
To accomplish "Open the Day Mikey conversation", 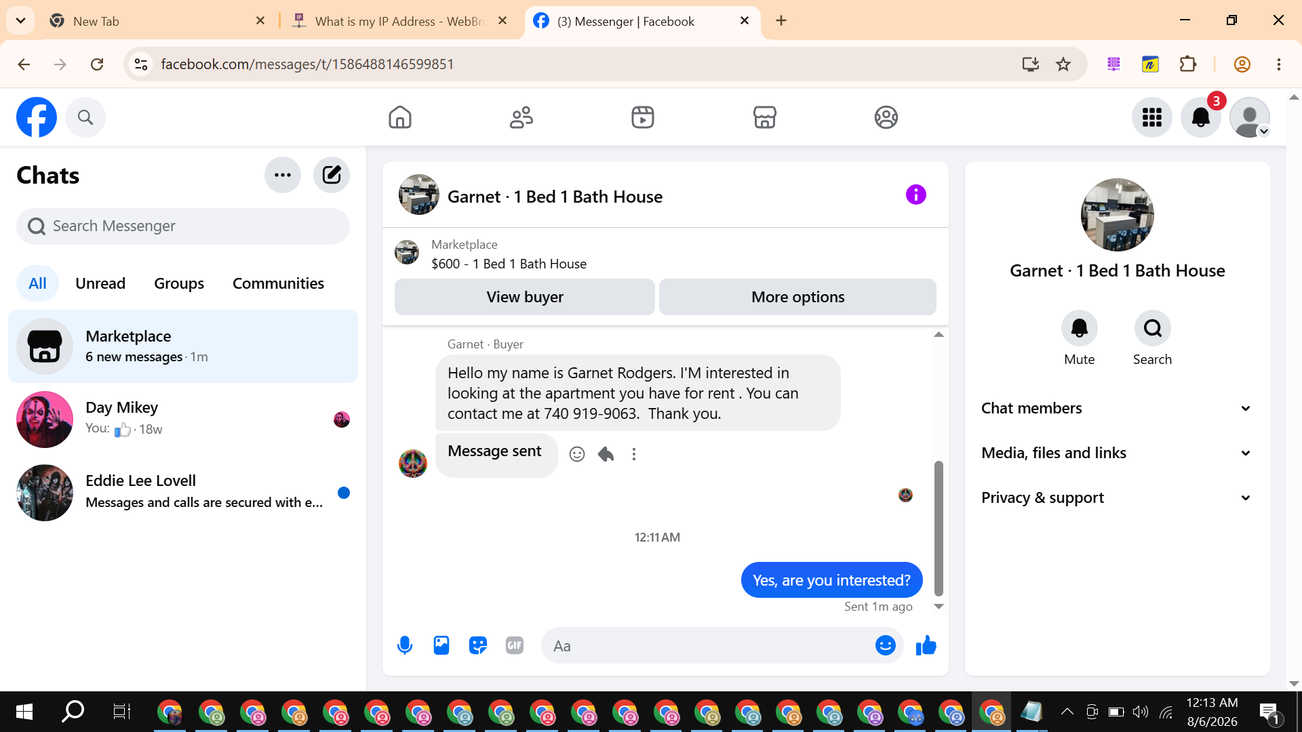I will tap(183, 420).
